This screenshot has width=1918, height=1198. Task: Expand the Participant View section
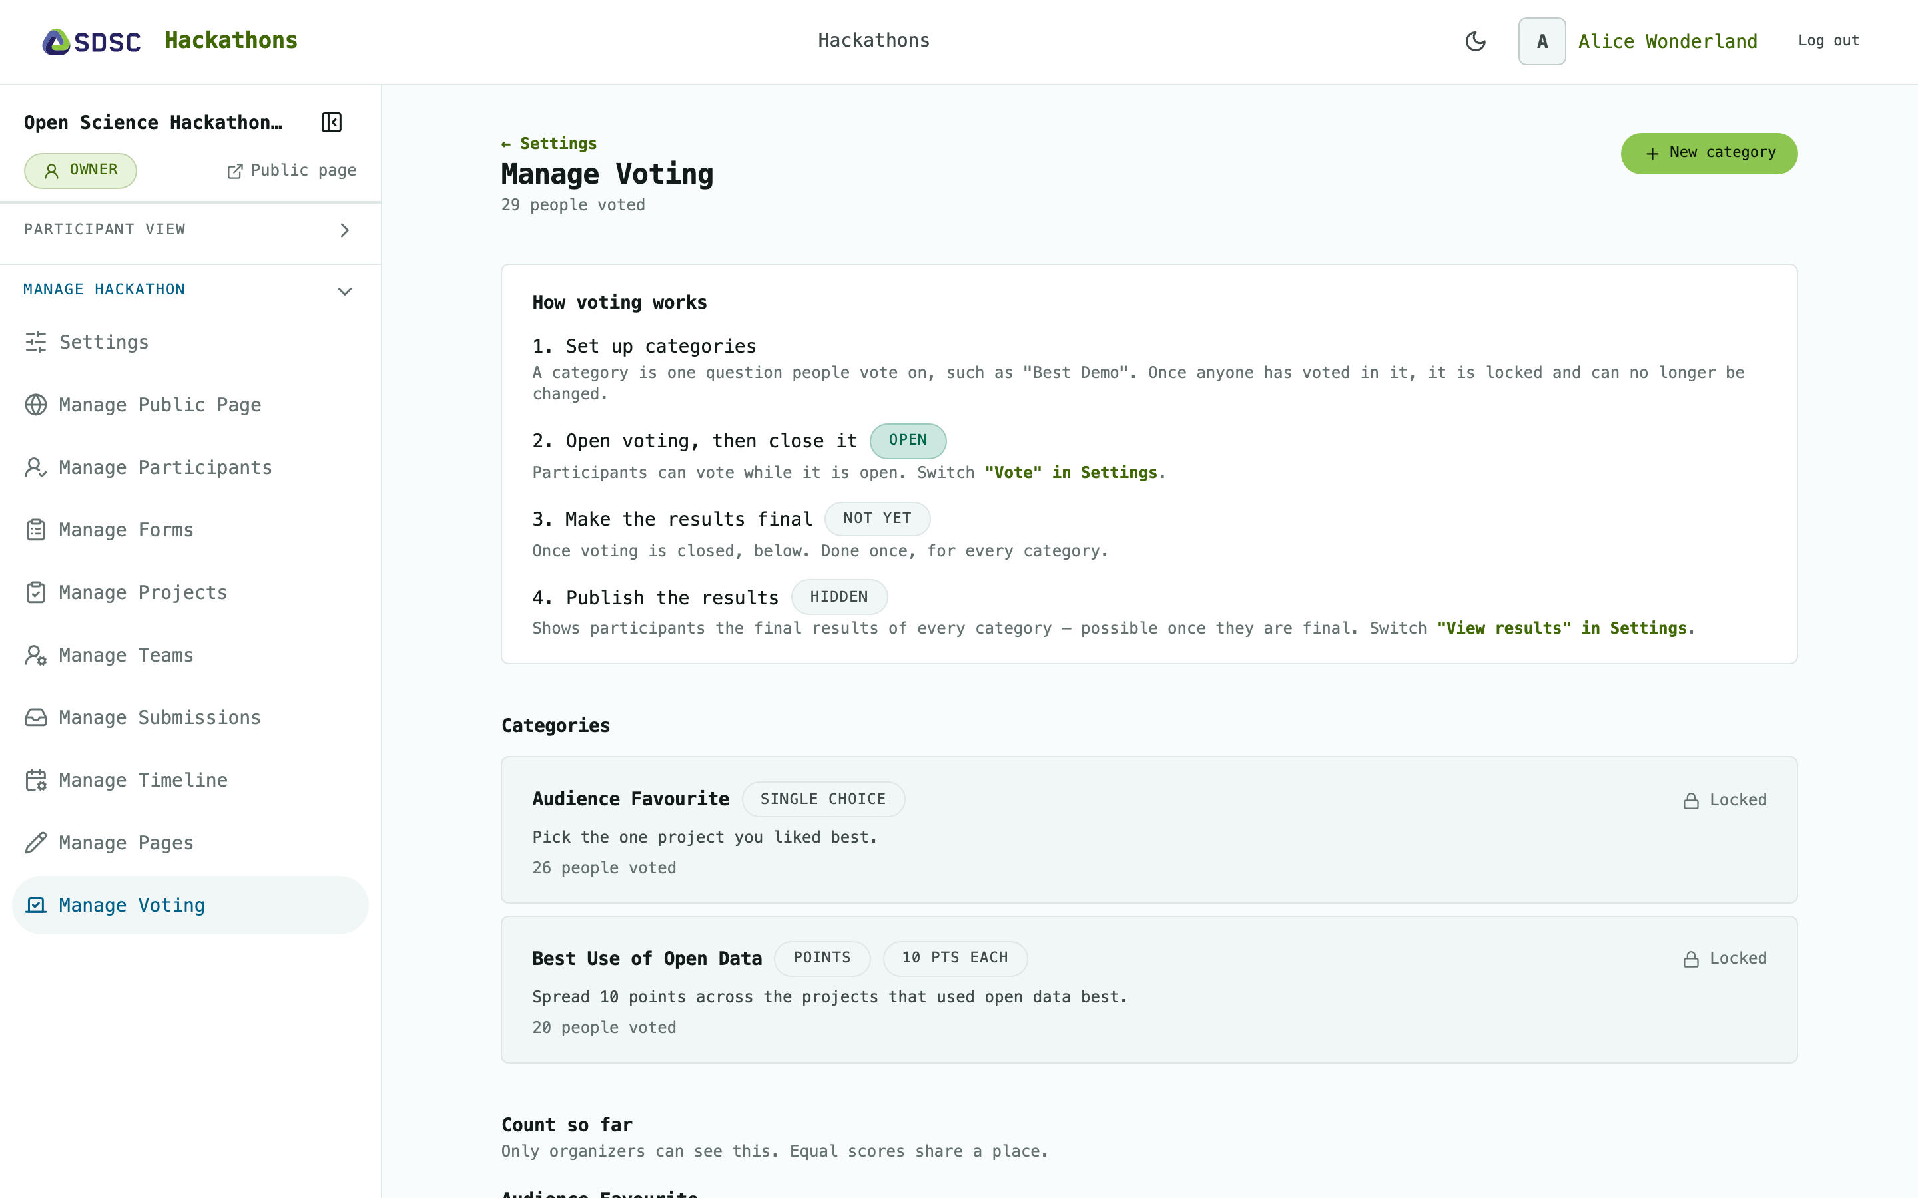[190, 230]
